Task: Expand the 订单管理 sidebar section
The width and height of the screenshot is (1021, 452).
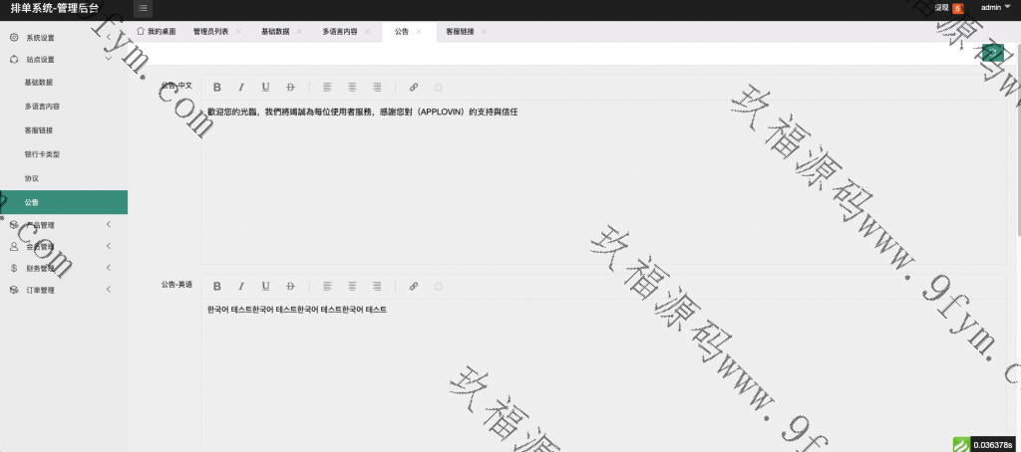Action: click(42, 291)
